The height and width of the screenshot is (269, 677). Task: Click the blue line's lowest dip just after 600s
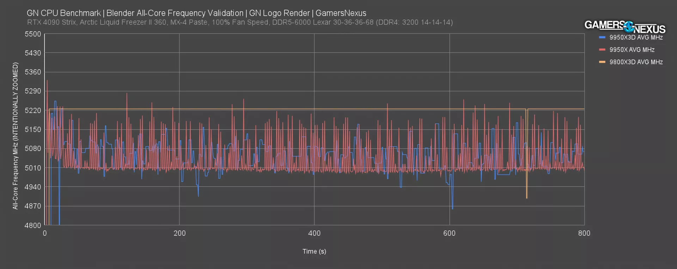pyautogui.click(x=452, y=208)
